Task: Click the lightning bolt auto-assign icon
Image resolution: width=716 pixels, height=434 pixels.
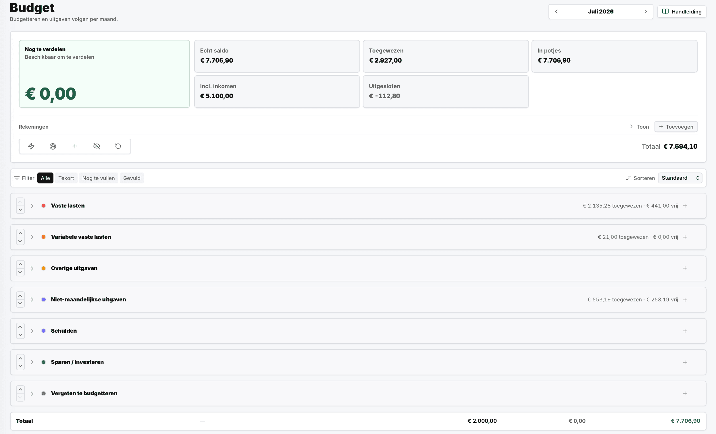Action: (31, 146)
